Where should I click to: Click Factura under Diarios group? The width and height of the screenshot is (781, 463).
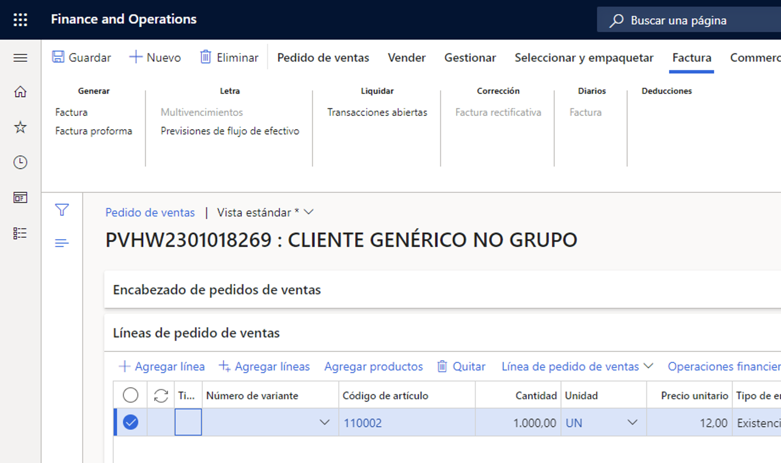586,112
